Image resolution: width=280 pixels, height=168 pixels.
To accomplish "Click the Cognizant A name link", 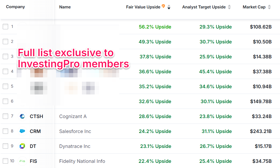I will coord(73,116).
